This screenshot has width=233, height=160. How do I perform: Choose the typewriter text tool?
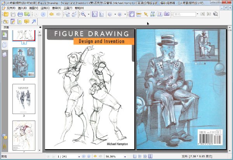(x=20, y=22)
